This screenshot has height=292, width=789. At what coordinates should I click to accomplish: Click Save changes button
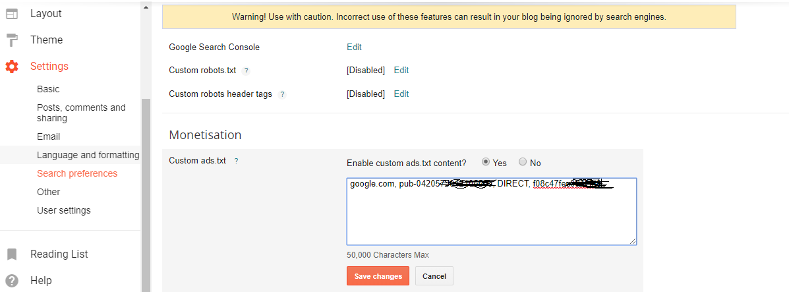pyautogui.click(x=378, y=276)
